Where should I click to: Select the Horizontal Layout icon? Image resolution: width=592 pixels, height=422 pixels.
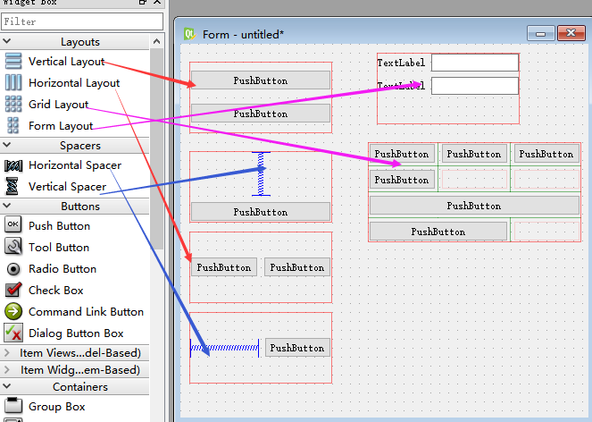click(13, 83)
